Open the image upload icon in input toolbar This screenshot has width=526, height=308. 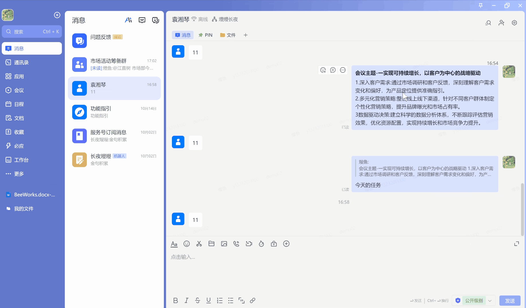point(224,244)
